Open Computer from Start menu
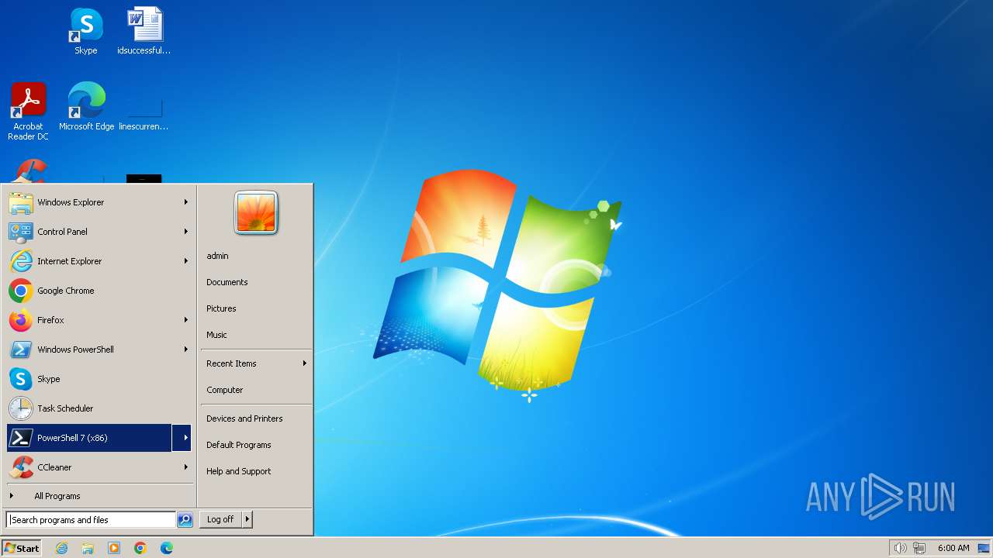The height and width of the screenshot is (558, 993). [x=225, y=390]
